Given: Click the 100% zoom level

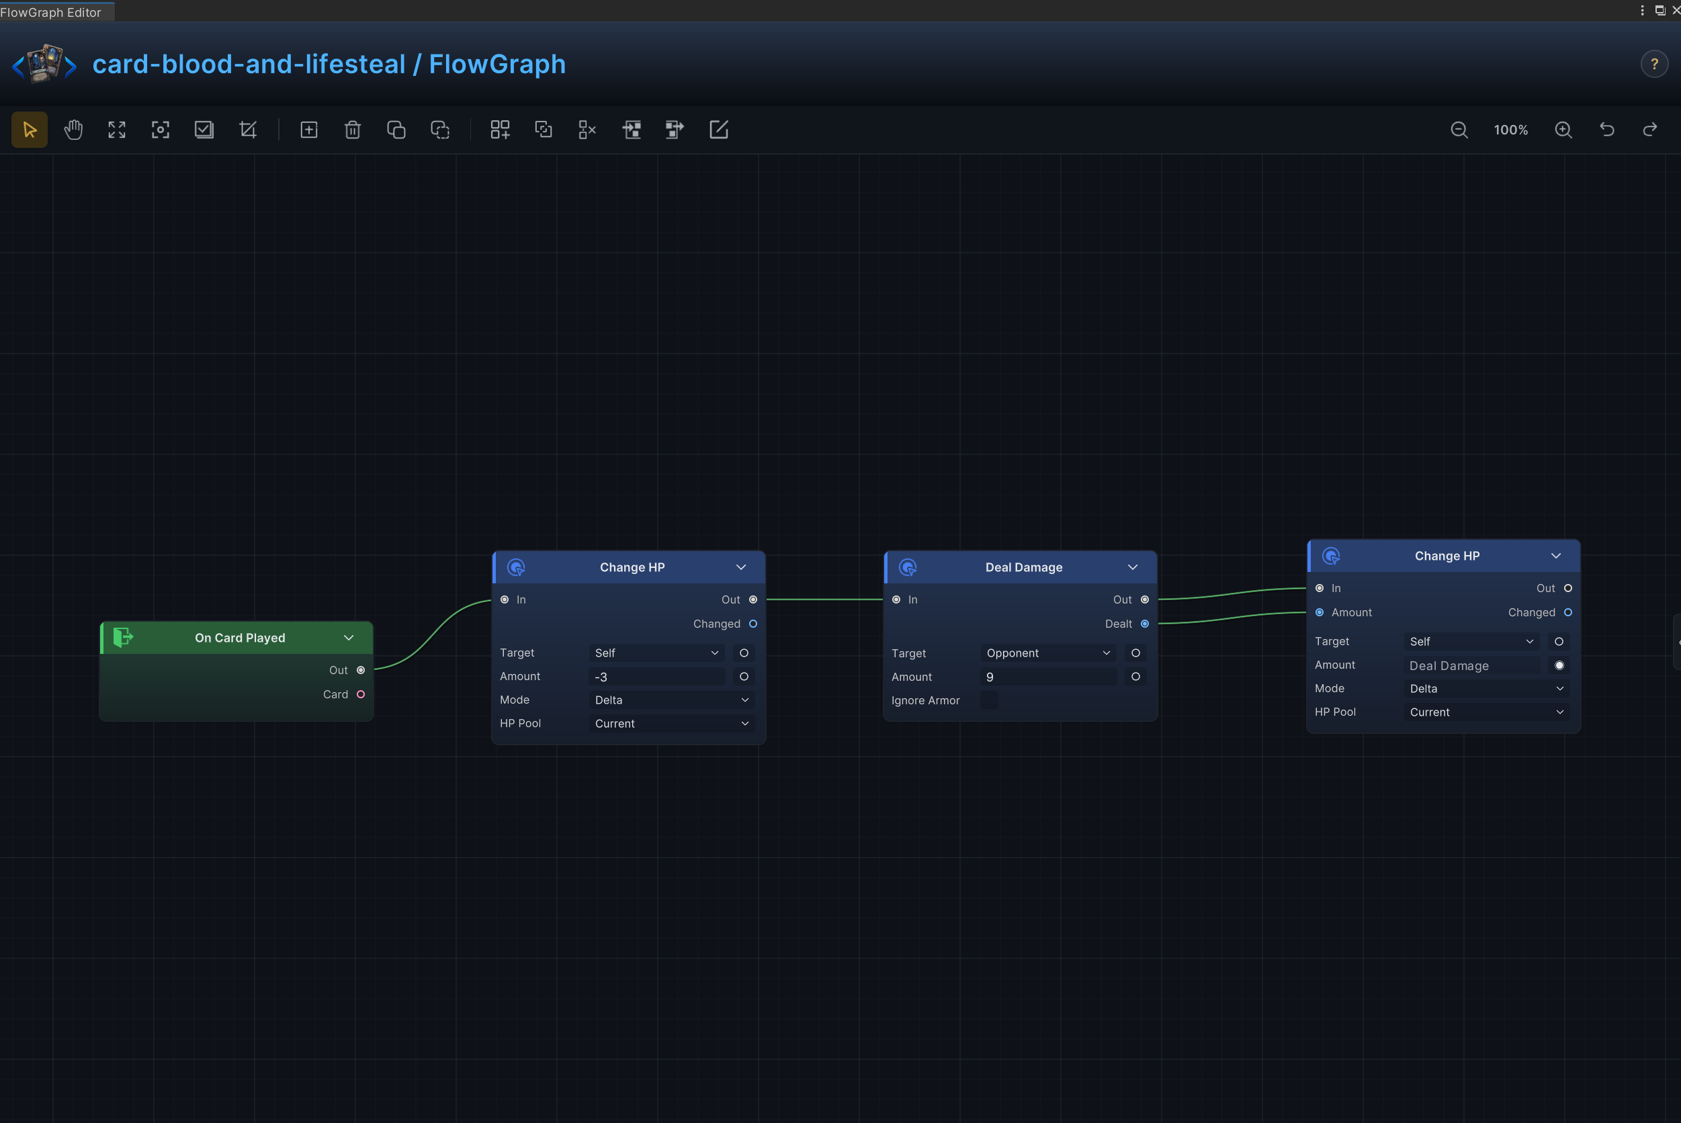Looking at the screenshot, I should 1510,130.
